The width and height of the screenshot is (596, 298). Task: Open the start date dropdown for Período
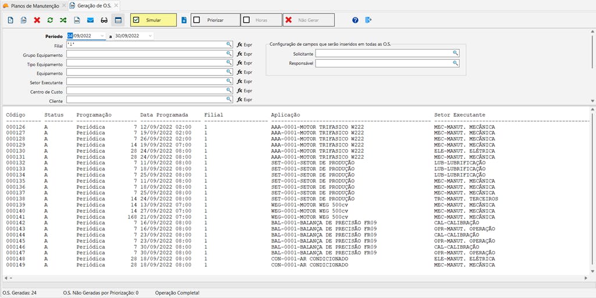[102, 35]
